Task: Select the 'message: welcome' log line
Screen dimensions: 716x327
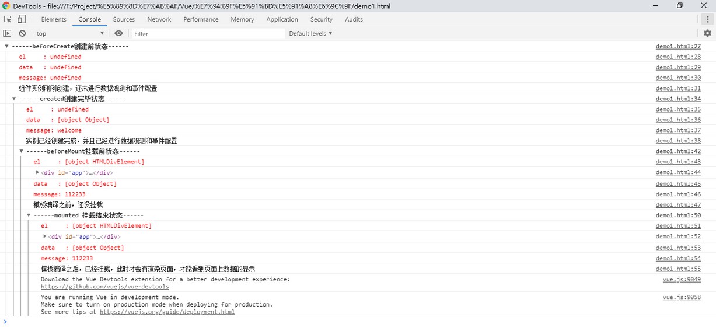Action: point(54,130)
